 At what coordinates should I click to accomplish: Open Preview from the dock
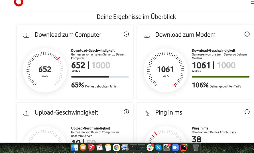click(x=125, y=147)
